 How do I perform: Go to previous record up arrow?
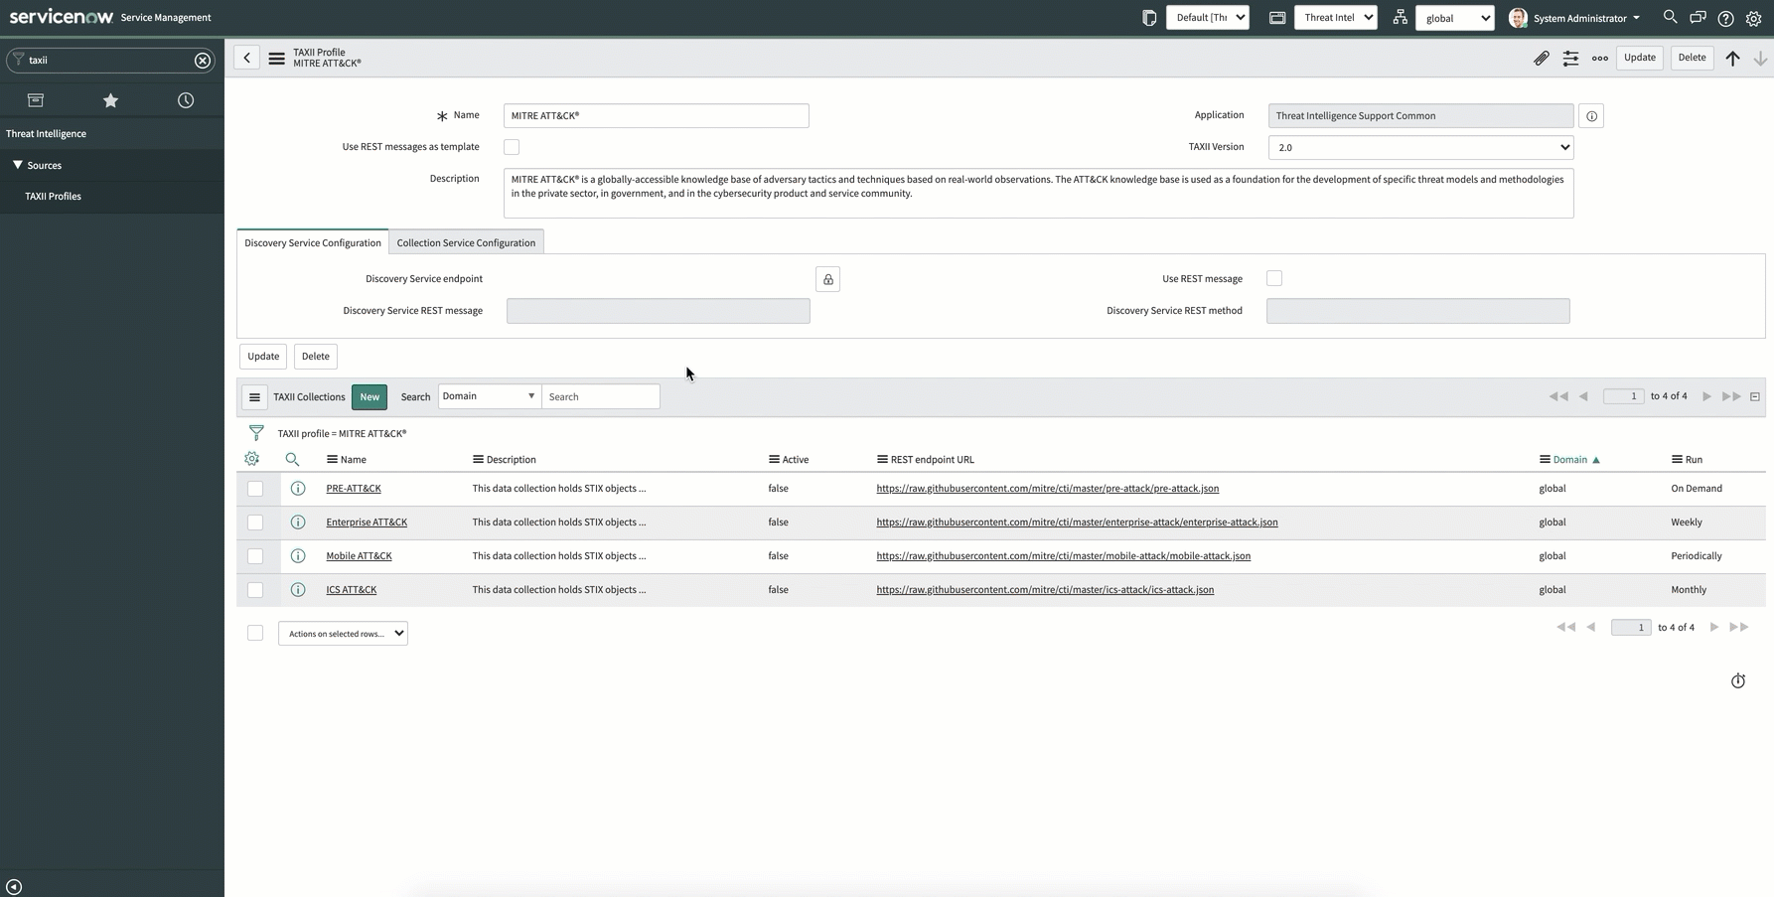[x=1732, y=59]
